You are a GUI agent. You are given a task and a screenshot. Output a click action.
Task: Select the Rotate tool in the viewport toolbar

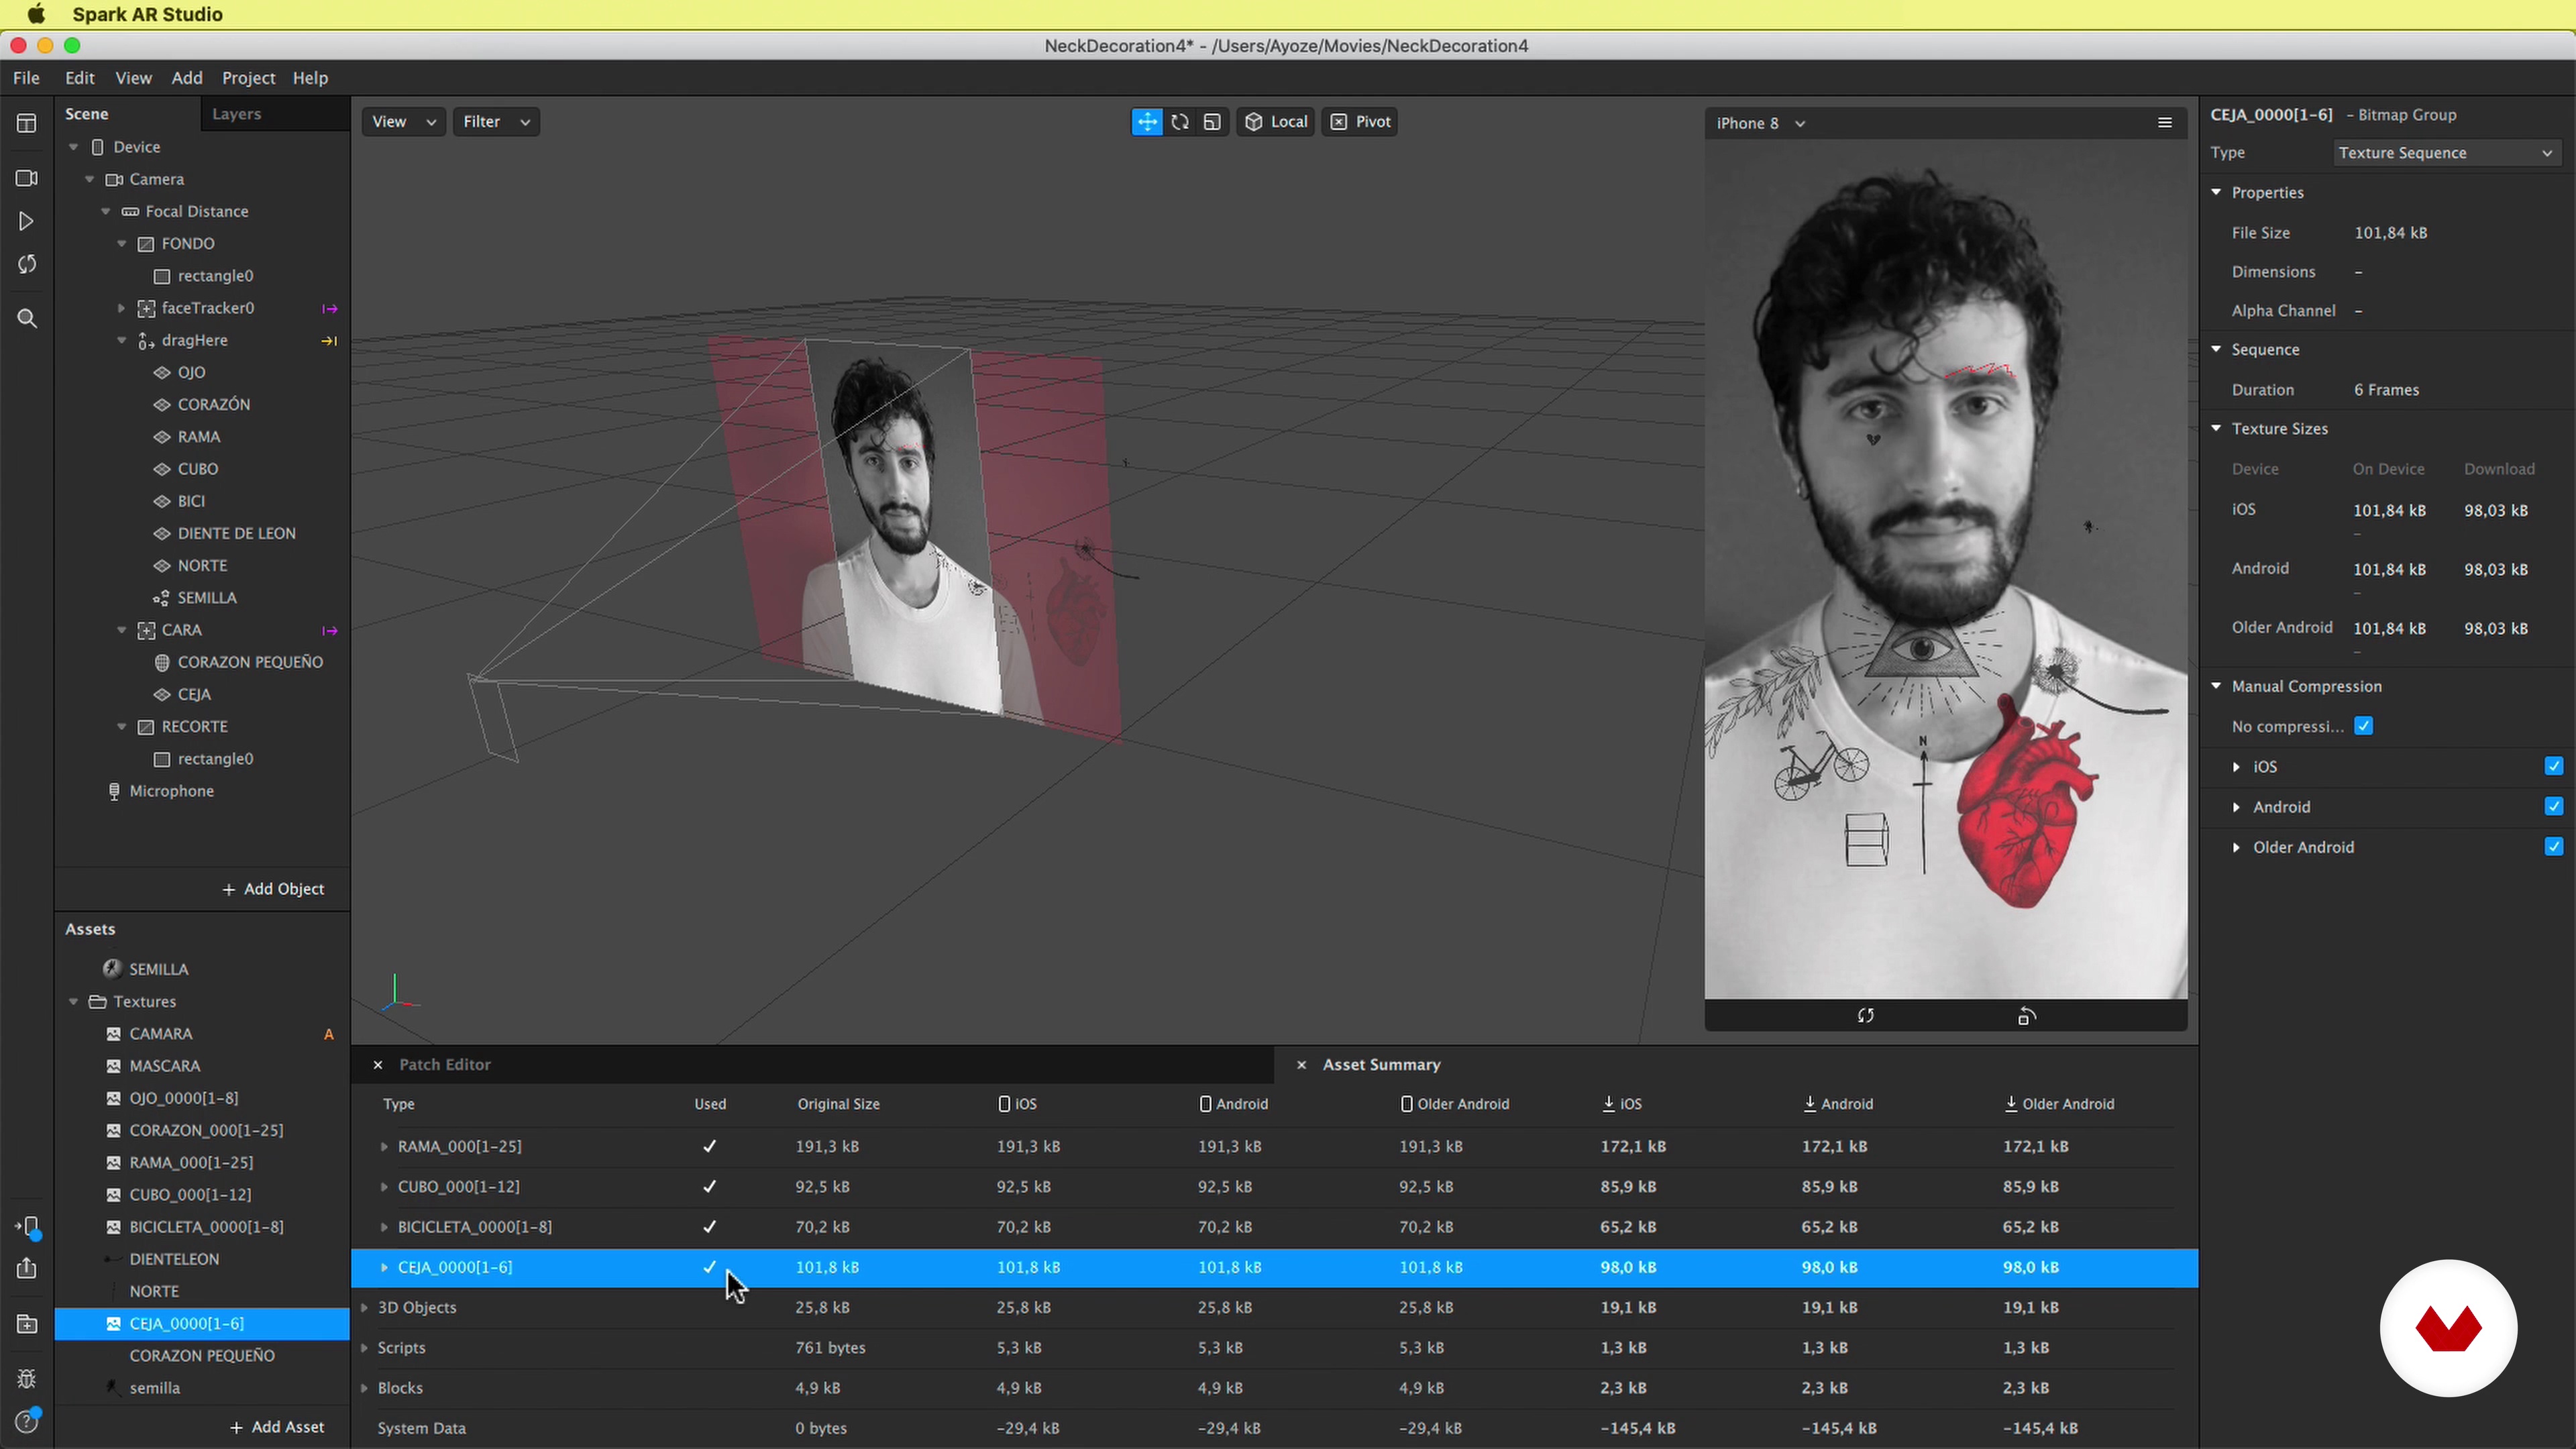click(1180, 122)
